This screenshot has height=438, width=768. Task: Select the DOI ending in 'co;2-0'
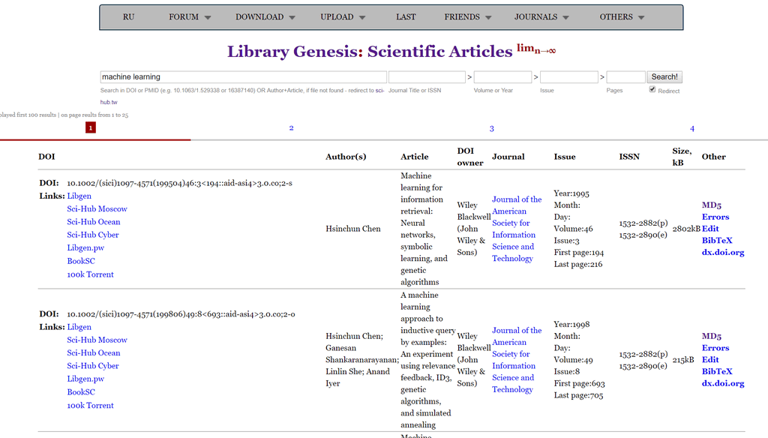181,314
